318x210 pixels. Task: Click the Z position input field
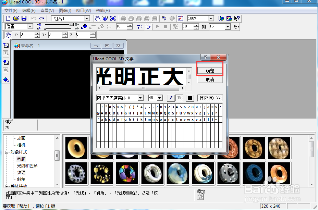(x=83, y=35)
